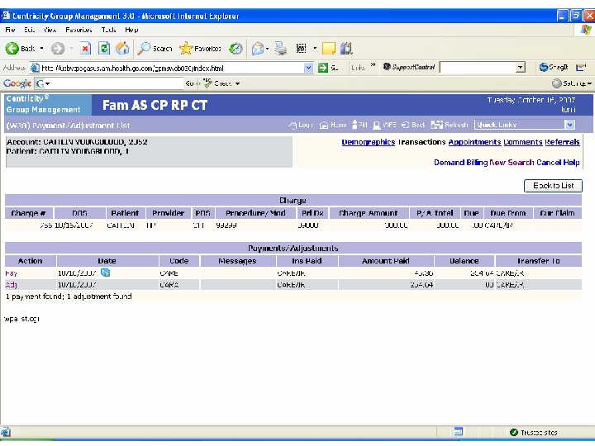Click the SnagIt toolbar icon
Screen dimensions: 595x446
coord(554,68)
